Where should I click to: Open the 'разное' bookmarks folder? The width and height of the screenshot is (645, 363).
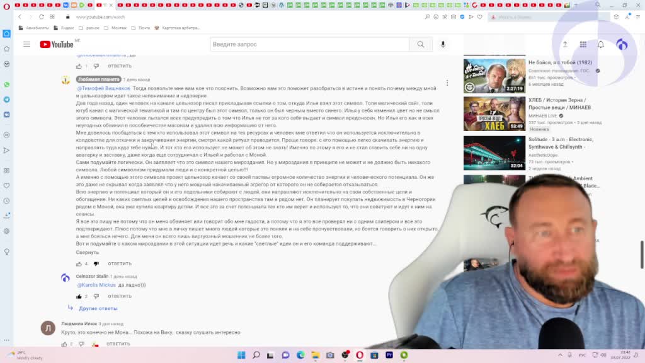point(89,28)
